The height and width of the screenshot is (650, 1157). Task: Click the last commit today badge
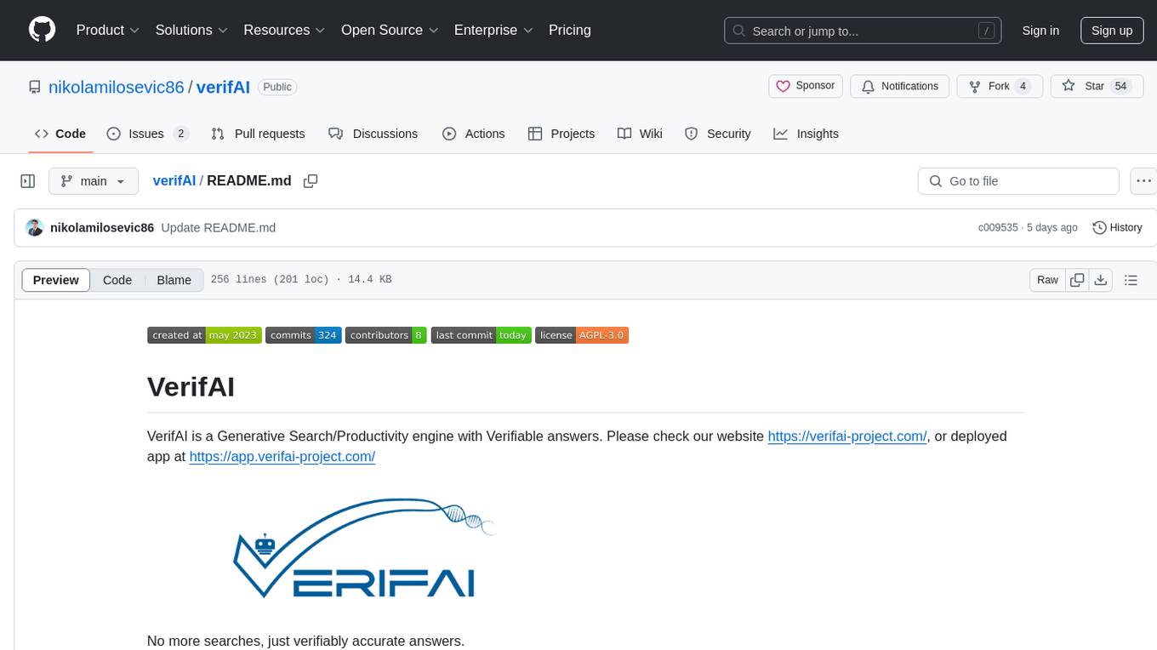[482, 335]
